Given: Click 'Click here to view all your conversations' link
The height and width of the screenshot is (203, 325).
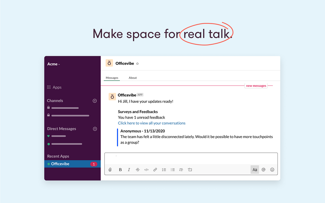Looking at the screenshot, I should pyautogui.click(x=152, y=123).
